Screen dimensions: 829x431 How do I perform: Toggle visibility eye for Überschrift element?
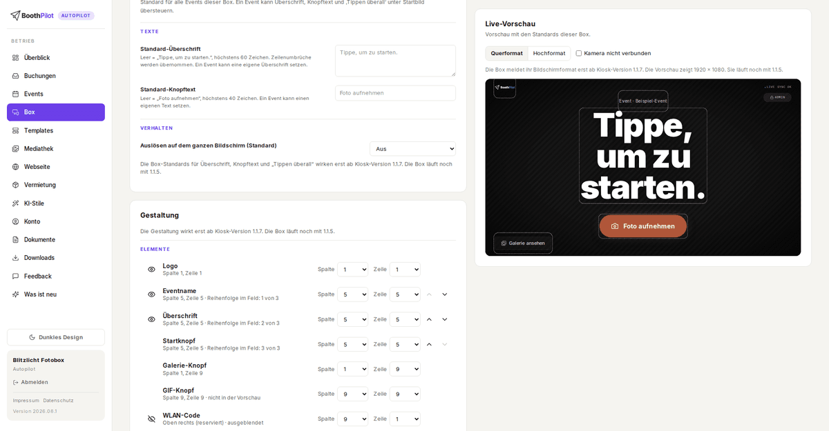(151, 319)
